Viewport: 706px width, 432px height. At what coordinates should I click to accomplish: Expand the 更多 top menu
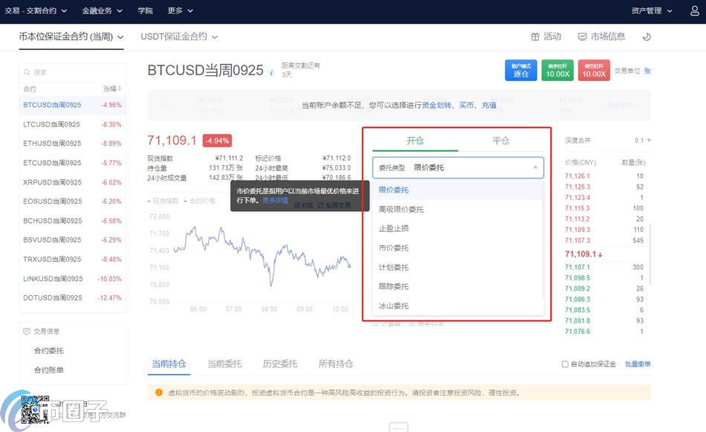tap(180, 11)
